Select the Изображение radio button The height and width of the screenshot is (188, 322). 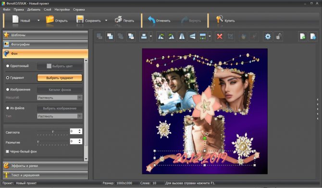click(x=8, y=89)
